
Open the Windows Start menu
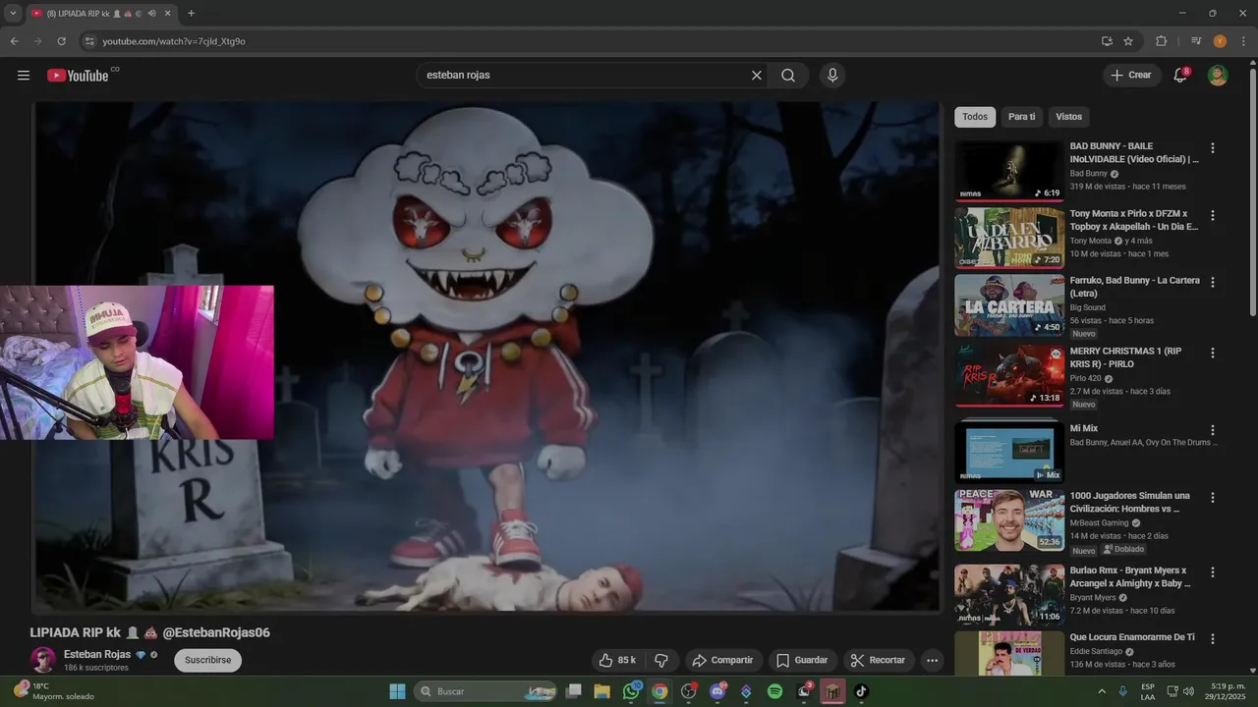click(397, 691)
